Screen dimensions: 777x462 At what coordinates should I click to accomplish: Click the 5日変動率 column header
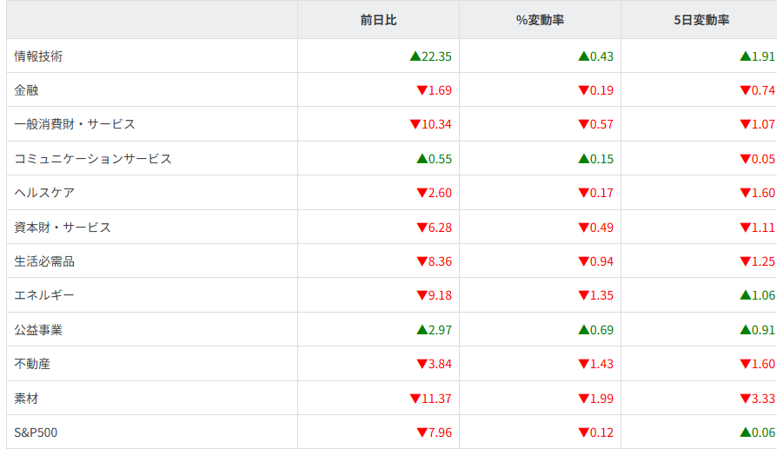tap(701, 20)
